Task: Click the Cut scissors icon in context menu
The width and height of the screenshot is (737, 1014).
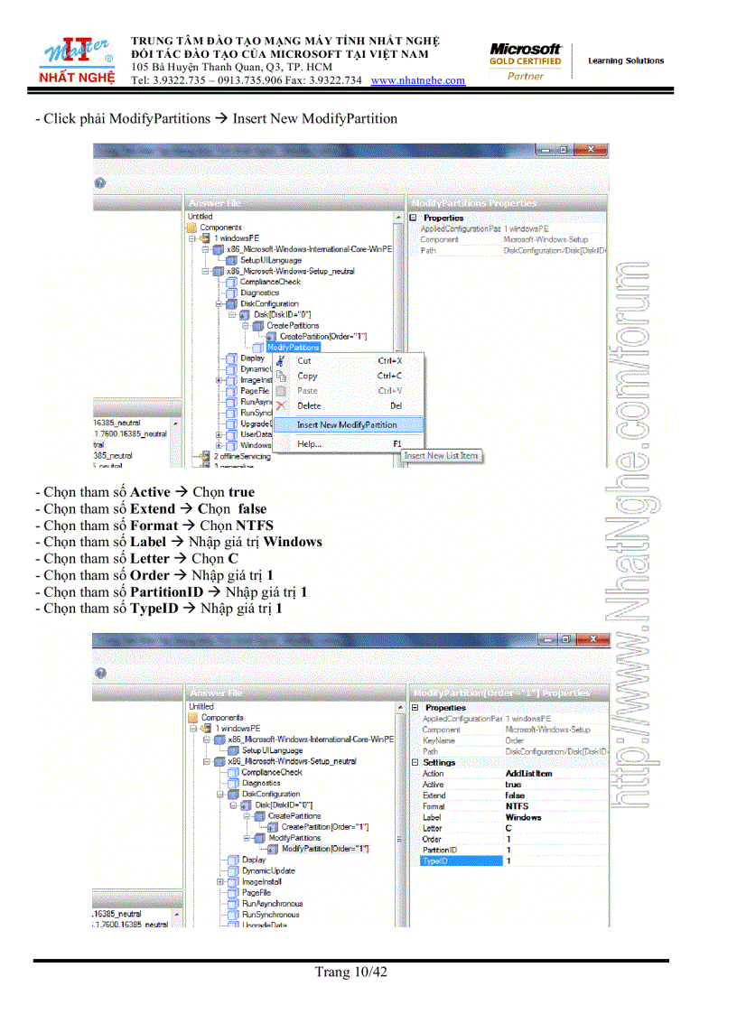Action: click(x=279, y=359)
